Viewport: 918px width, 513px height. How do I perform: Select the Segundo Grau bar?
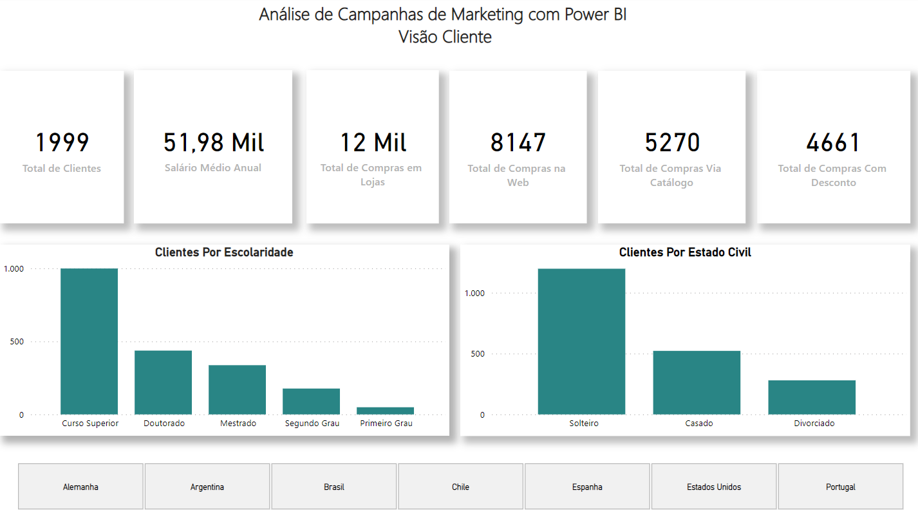(x=312, y=402)
